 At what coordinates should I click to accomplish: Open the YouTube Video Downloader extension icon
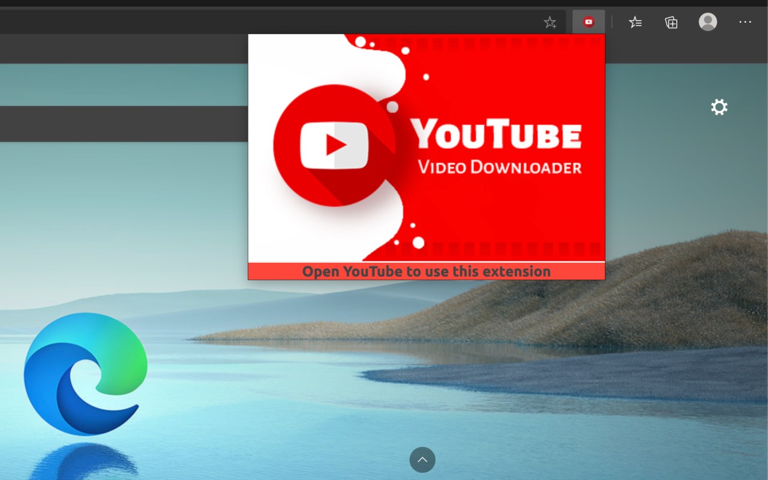coord(589,22)
